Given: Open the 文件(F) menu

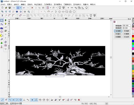Looking at the screenshot, I should [x=3, y=4].
